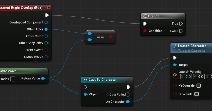Screen dimensions: 212x111
Task: Click the red delegate pin on Overlap event
Action: pyautogui.click(x=49, y=7)
